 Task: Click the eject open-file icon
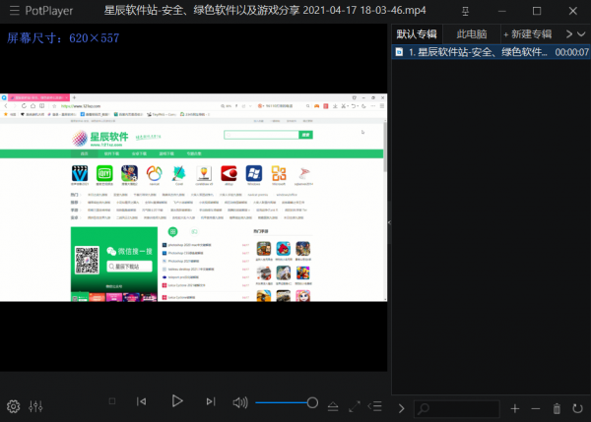(x=333, y=406)
